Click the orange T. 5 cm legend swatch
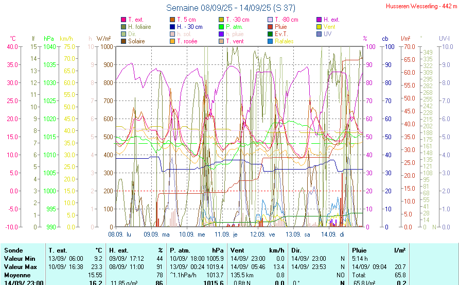Screen dimensions: 459x285 tap(172, 20)
